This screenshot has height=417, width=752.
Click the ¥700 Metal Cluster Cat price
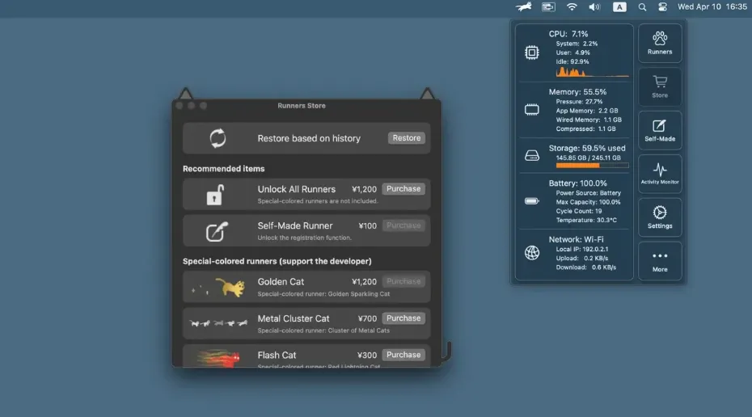coord(367,318)
